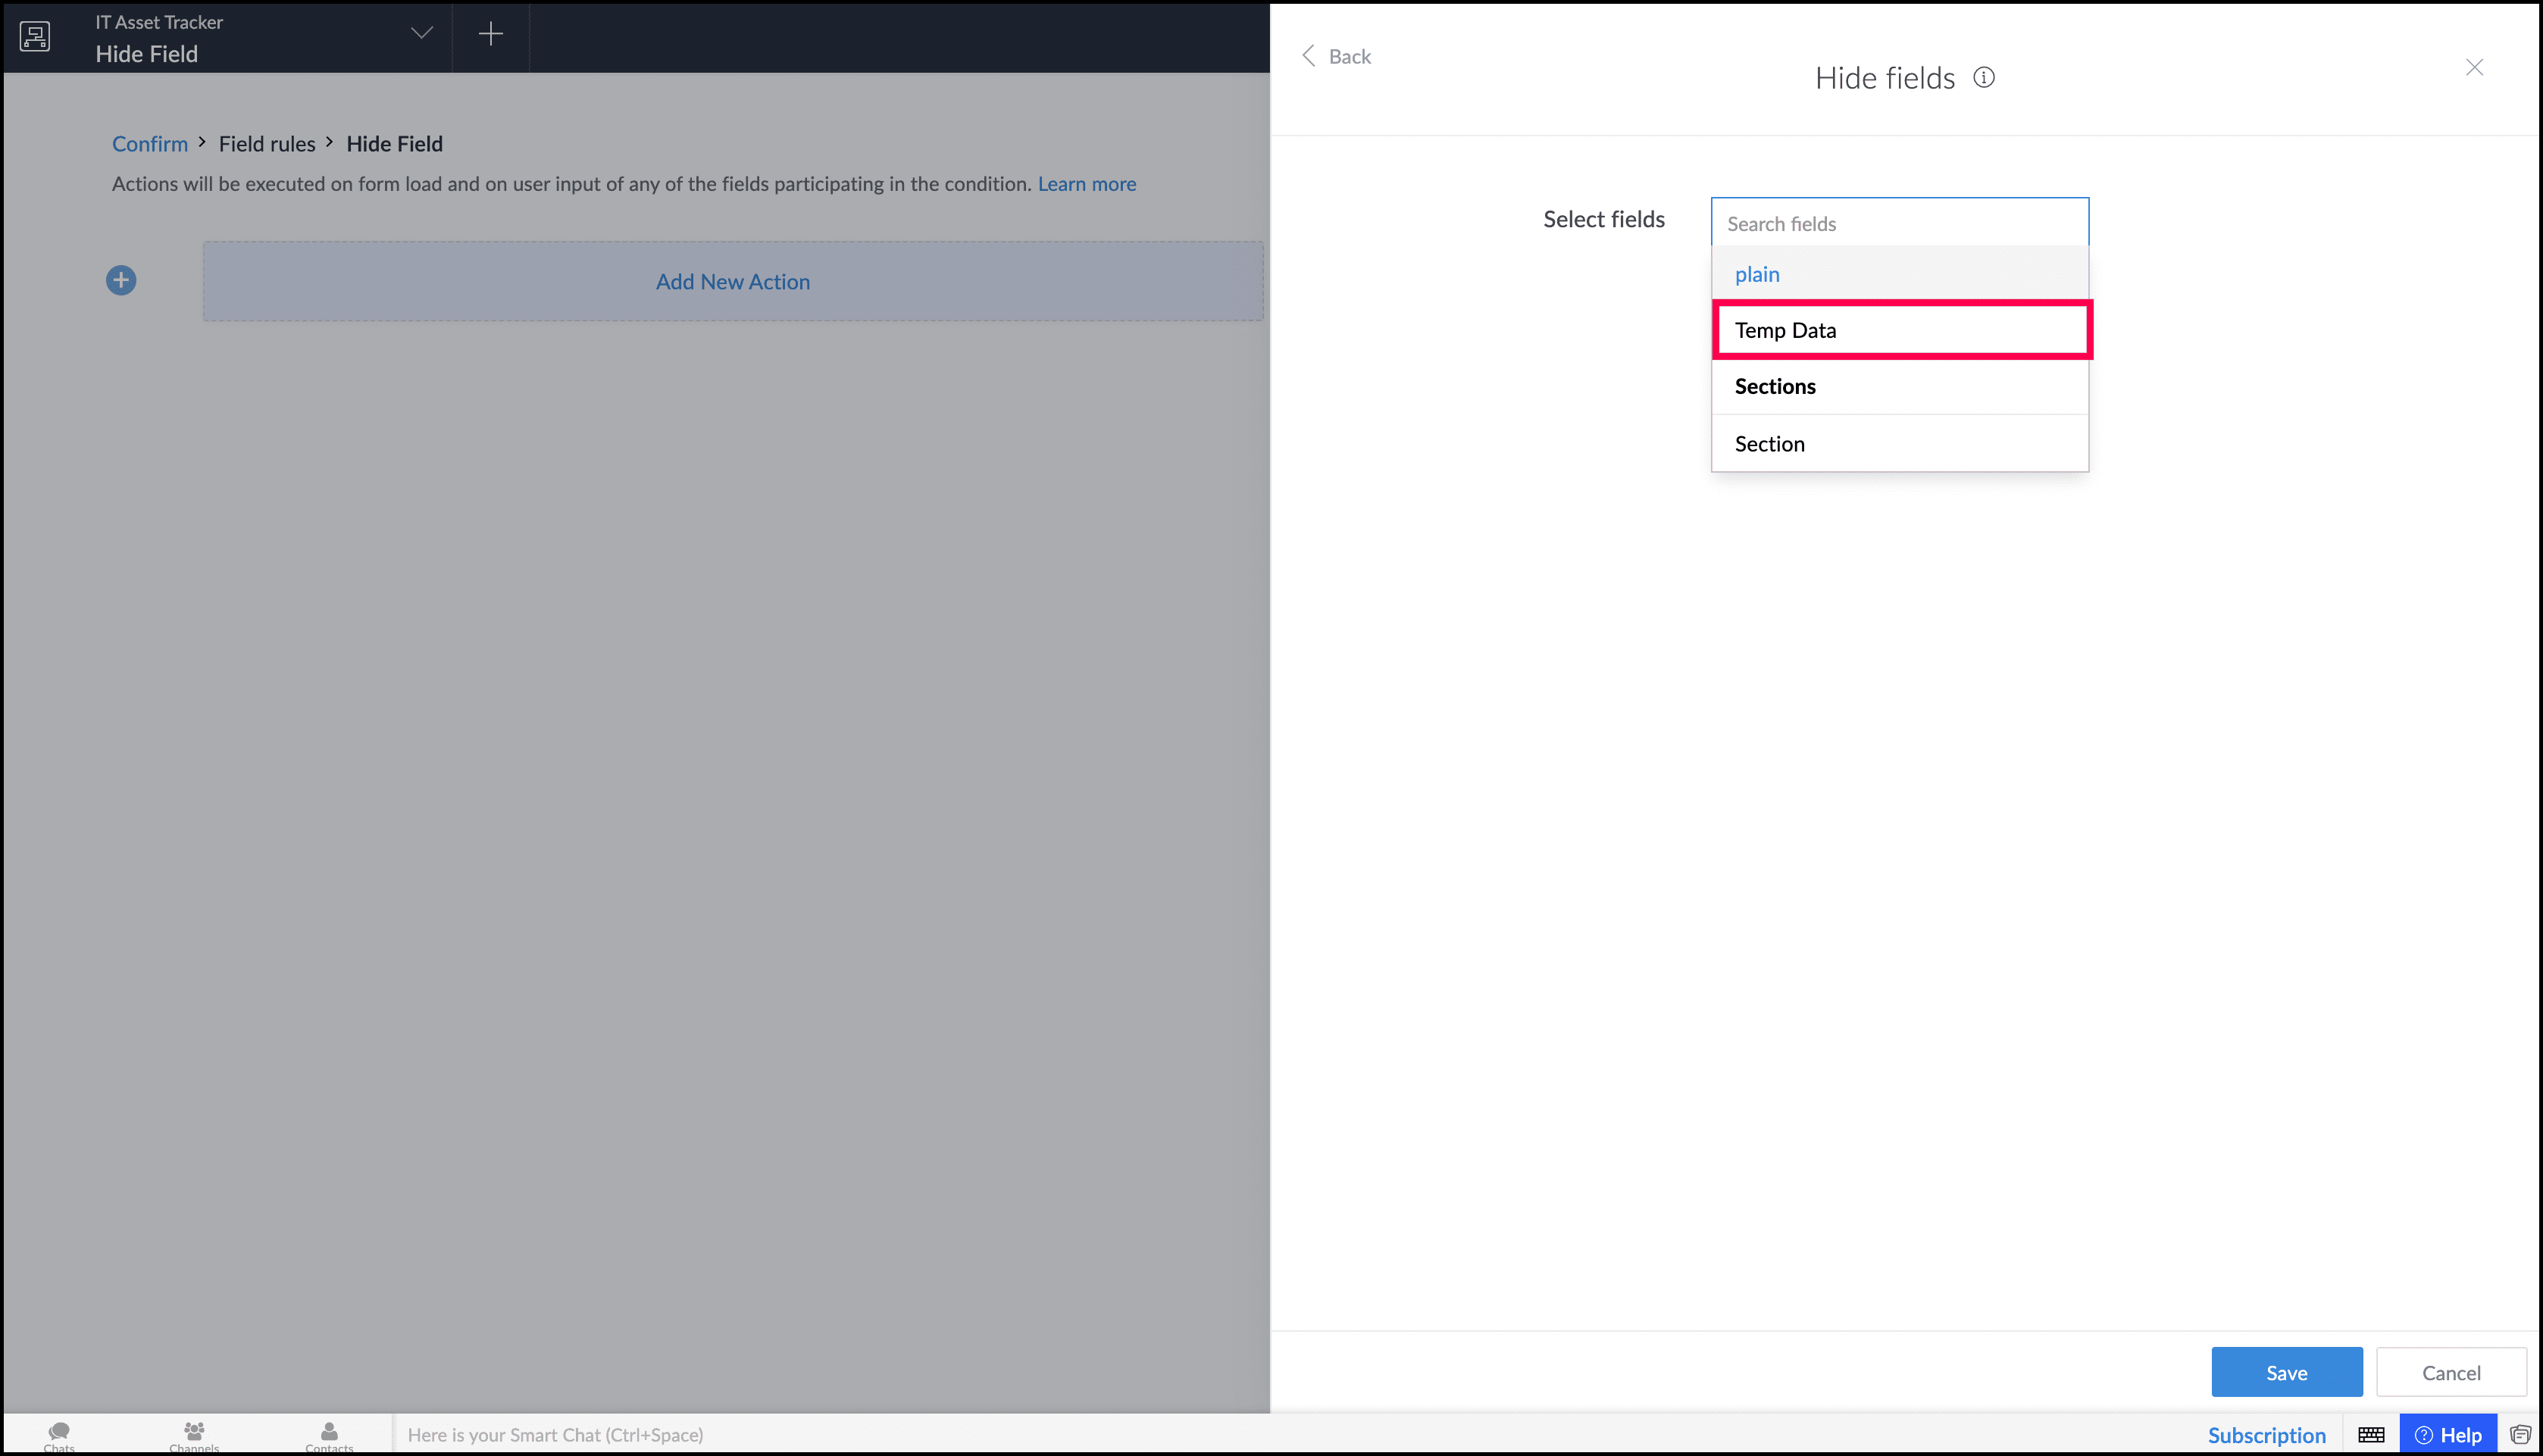Click the form builder icon top-left
Image resolution: width=2543 pixels, height=1456 pixels.
click(x=35, y=37)
